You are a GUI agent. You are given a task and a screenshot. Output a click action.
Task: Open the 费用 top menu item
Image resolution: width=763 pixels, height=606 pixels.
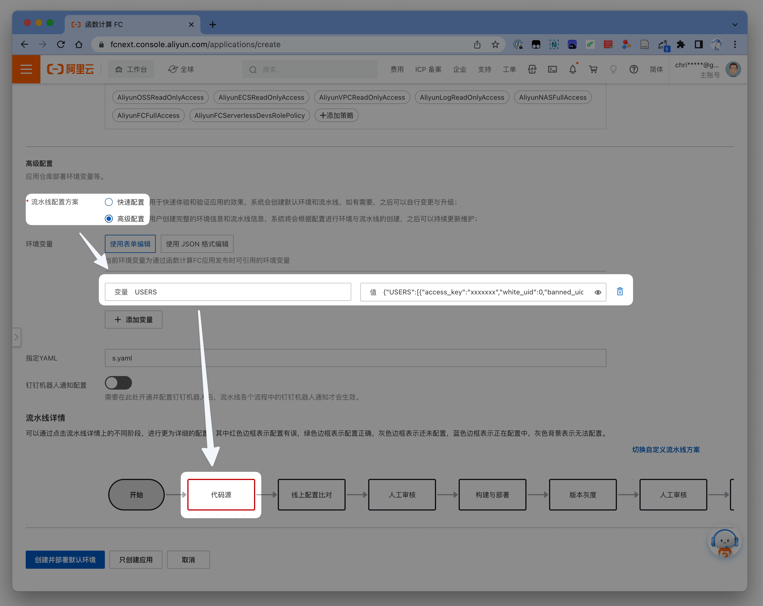[x=397, y=69]
